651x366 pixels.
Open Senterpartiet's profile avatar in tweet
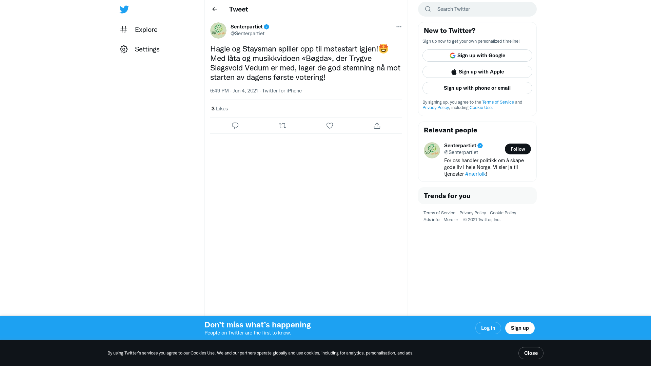coord(218,30)
